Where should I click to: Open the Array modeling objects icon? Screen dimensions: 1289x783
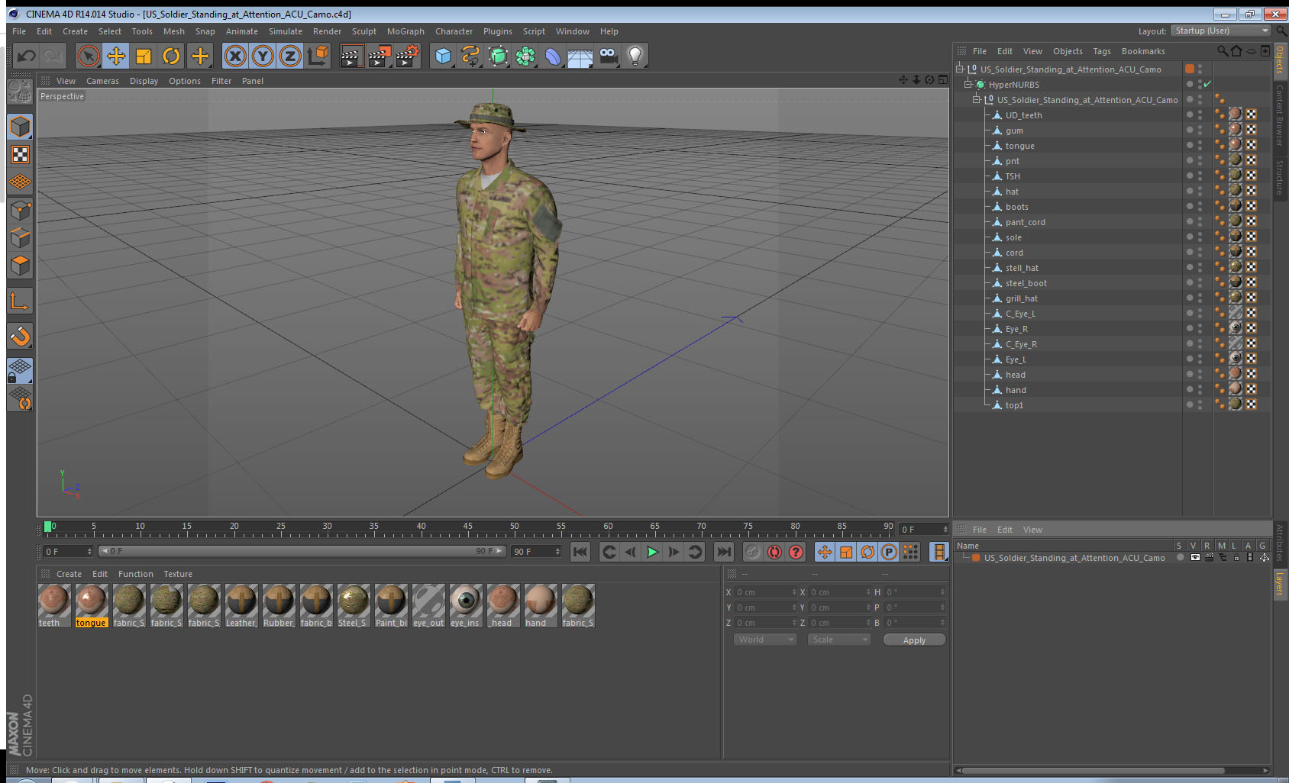525,56
